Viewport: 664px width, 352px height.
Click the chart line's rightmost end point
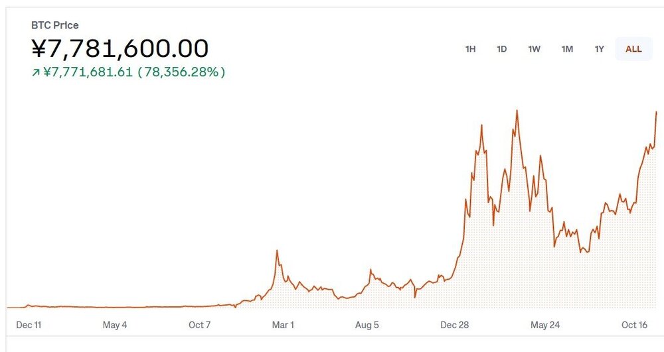(656, 113)
